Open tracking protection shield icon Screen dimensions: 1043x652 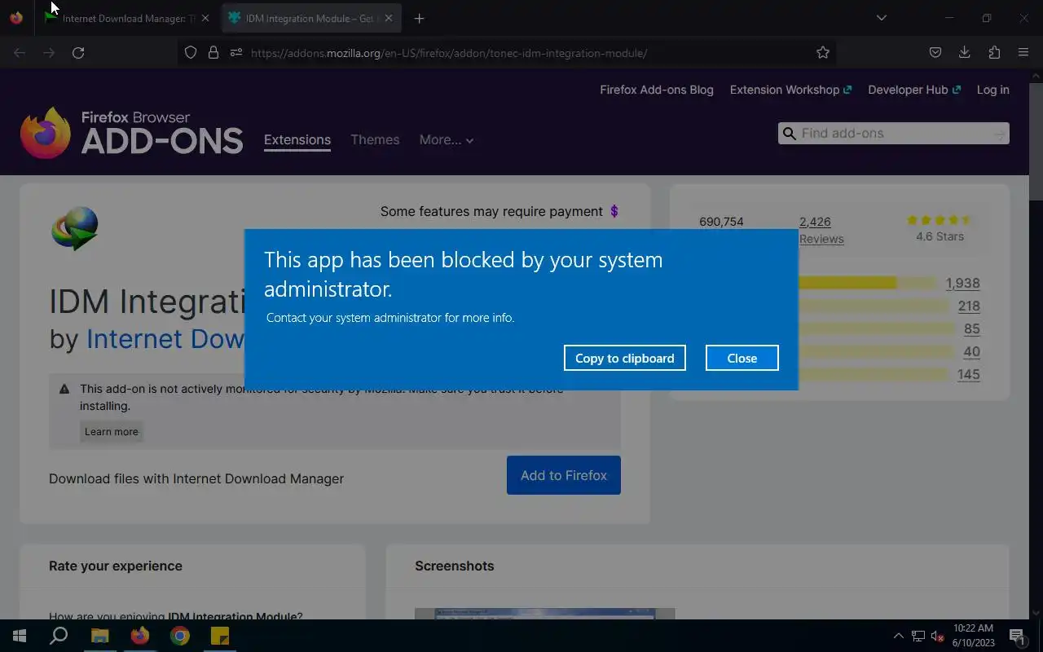click(x=191, y=52)
